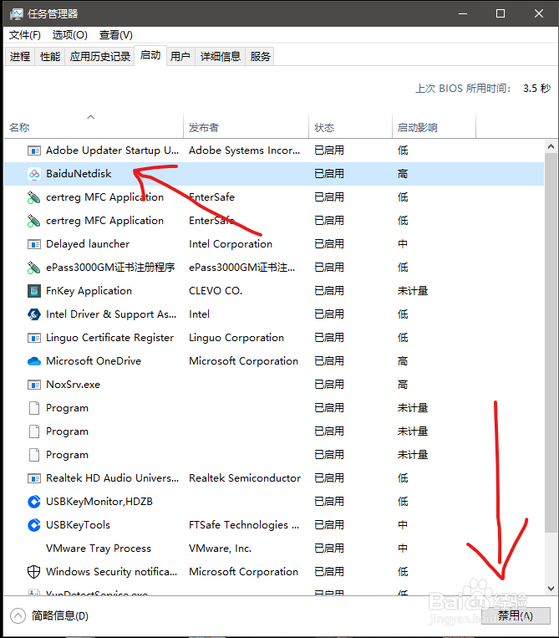559x638 pixels.
Task: Sort by the 启动影响 column header
Action: pyautogui.click(x=434, y=126)
